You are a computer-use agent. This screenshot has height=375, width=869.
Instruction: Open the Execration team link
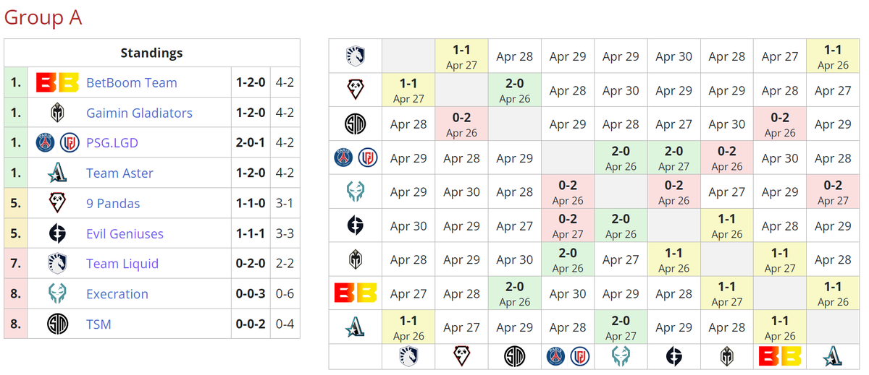point(117,294)
